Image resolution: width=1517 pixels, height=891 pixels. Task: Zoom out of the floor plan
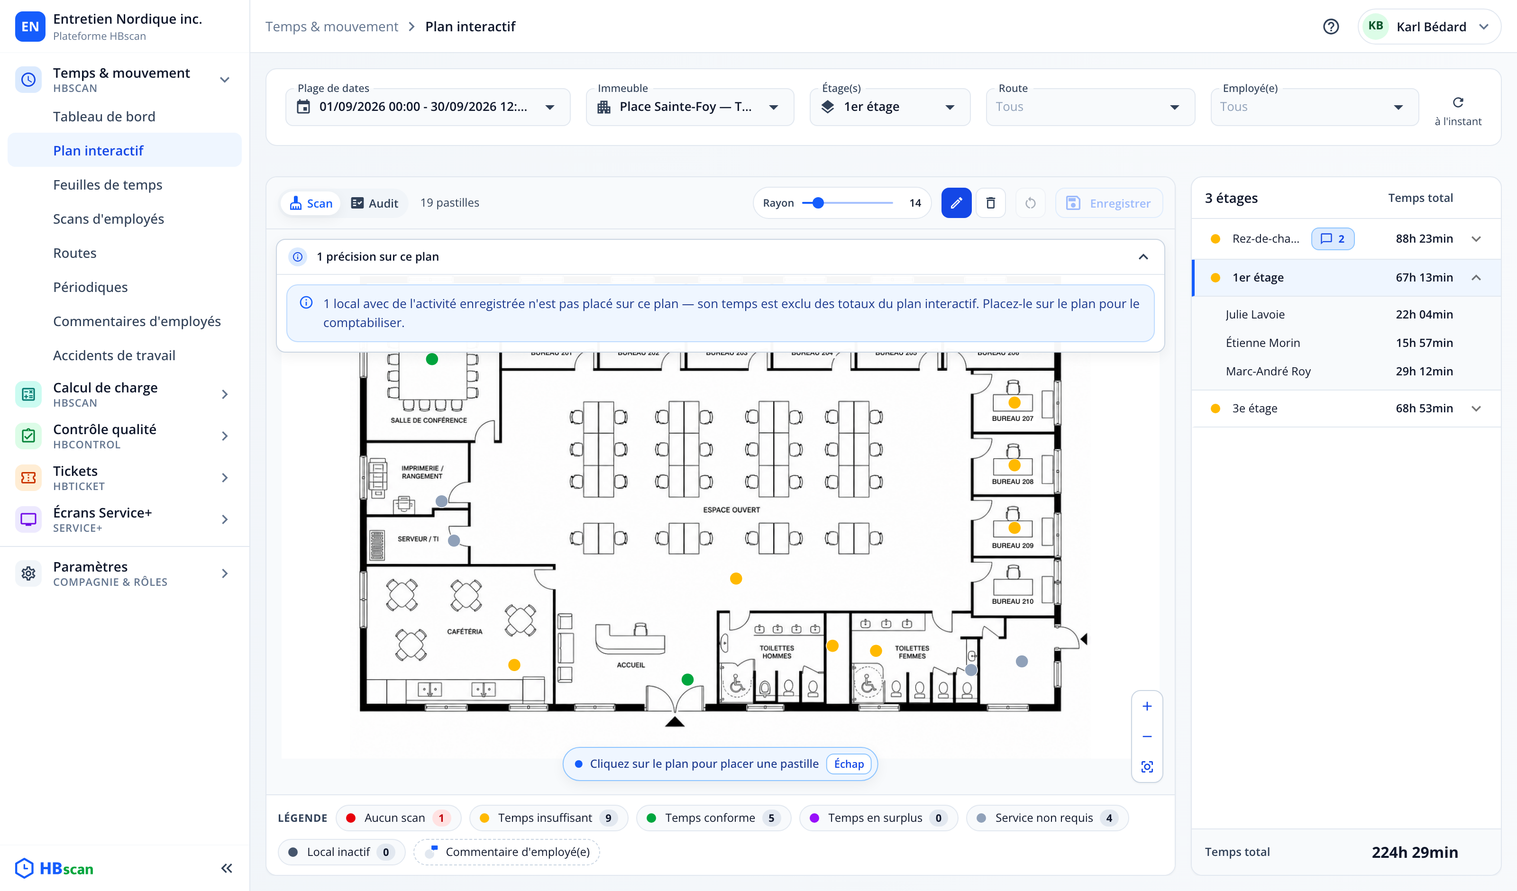1147,736
